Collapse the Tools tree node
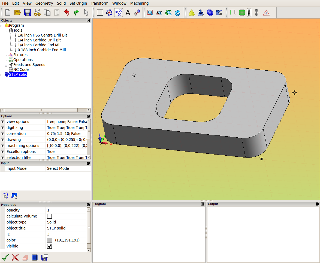 click(6, 31)
